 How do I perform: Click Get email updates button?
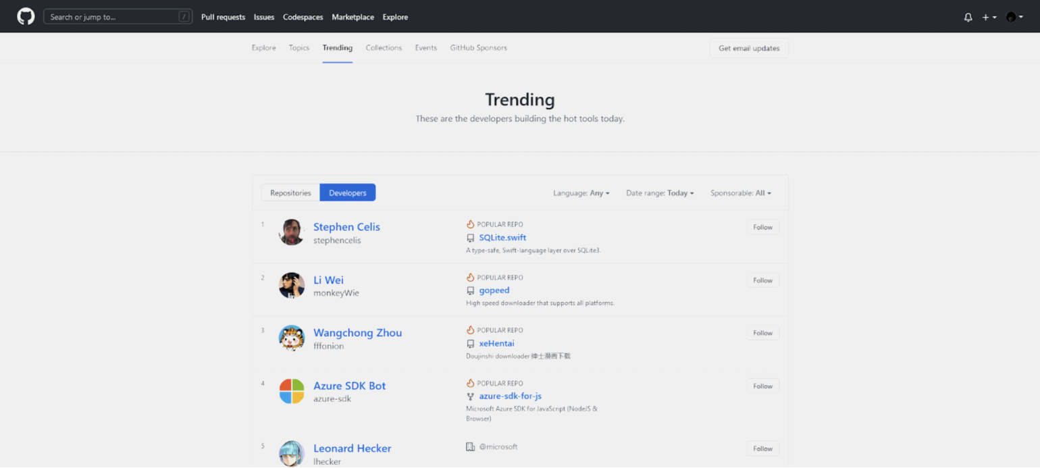pyautogui.click(x=748, y=49)
